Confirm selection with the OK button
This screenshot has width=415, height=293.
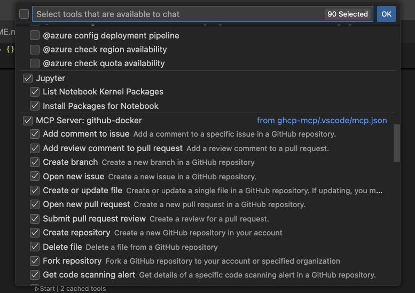click(386, 14)
